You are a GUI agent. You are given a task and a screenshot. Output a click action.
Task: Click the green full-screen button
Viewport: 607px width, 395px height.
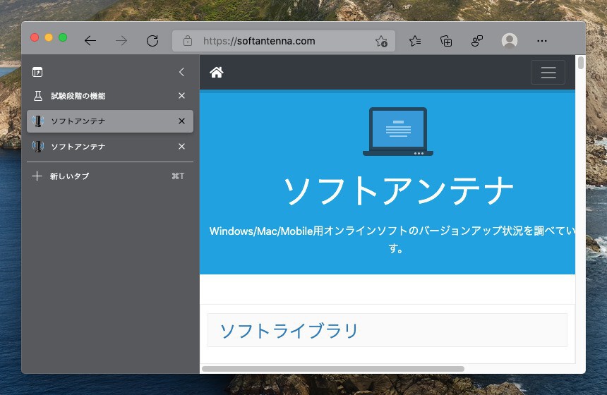pos(63,37)
